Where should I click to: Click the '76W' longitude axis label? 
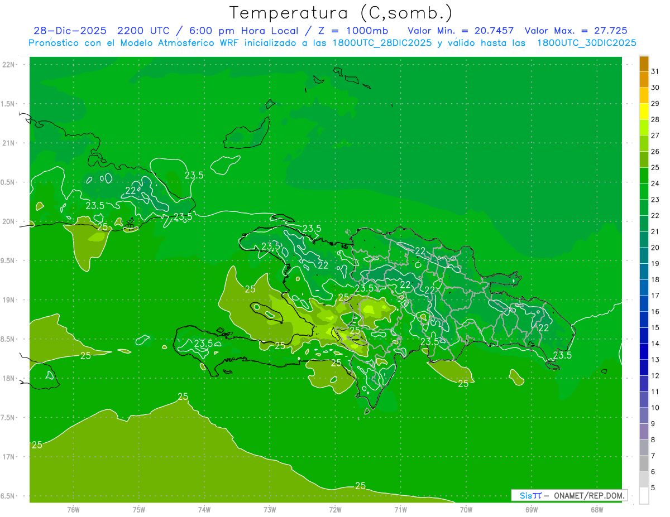tap(73, 509)
